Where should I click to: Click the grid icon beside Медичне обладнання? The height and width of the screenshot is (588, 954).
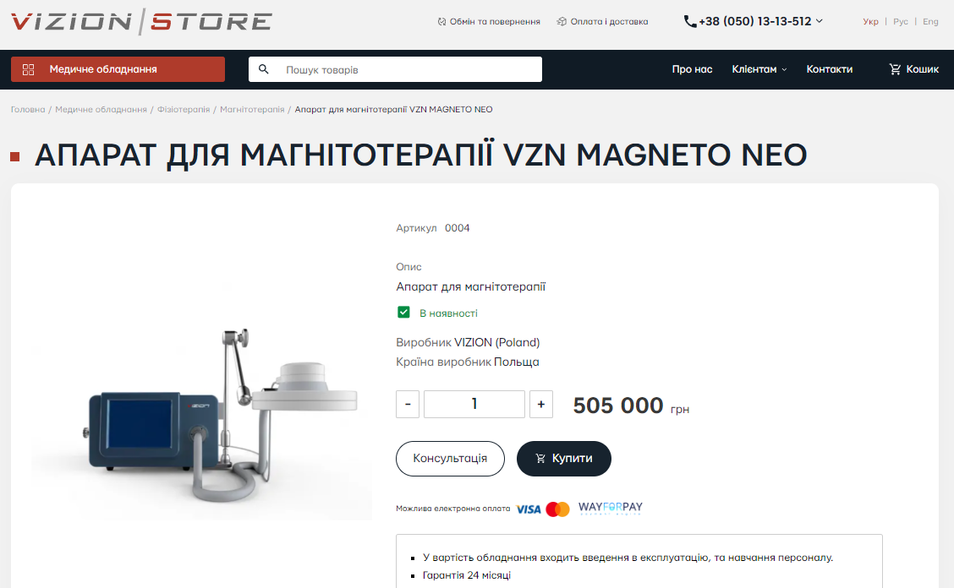tap(28, 69)
